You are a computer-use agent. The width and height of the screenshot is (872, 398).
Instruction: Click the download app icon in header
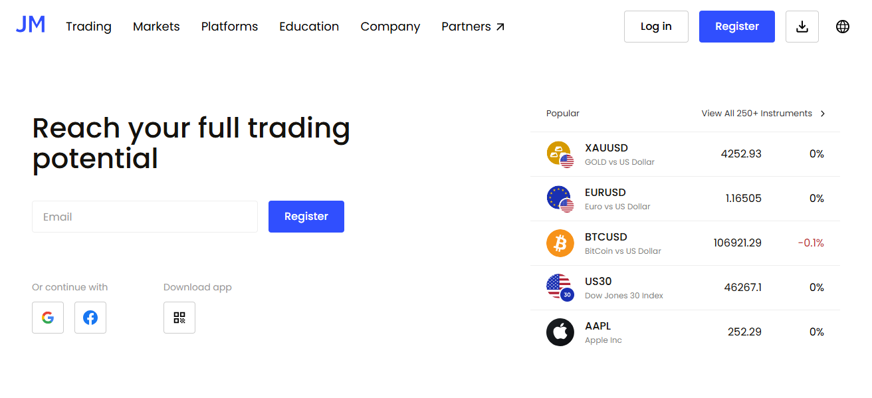(802, 27)
